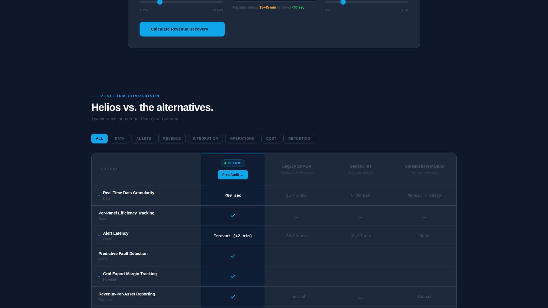Click Helios checkmark for Grid Export Margin Tracking
The width and height of the screenshot is (548, 308).
[x=233, y=276]
